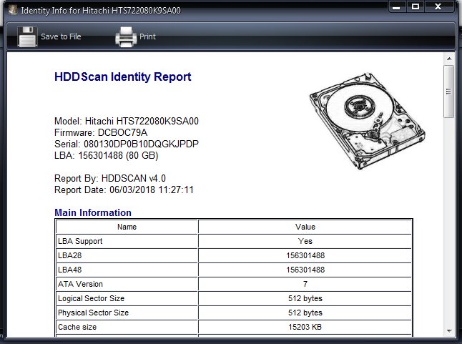The height and width of the screenshot is (344, 462).
Task: Click the 156301488 value in LBA28 row
Action: click(x=305, y=255)
